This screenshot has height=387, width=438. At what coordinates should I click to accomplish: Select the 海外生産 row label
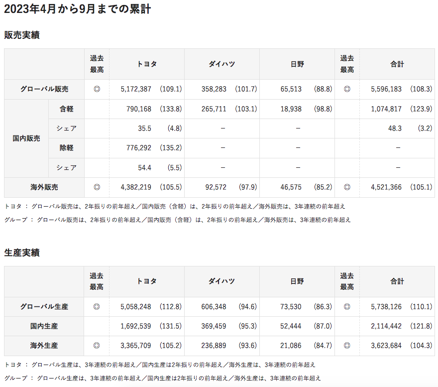pos(44,346)
